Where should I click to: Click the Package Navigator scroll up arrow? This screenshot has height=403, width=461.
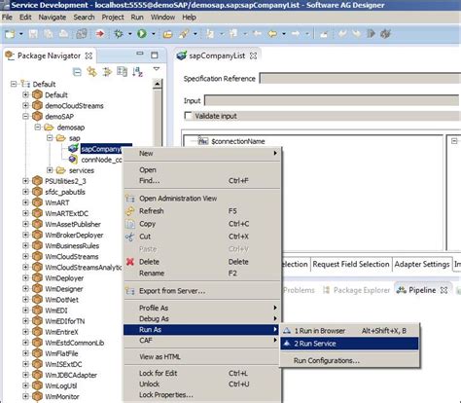coord(158,84)
